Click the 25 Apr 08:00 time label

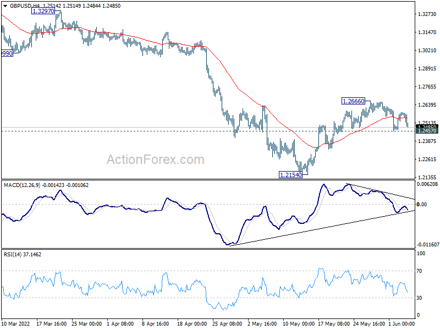227,324
